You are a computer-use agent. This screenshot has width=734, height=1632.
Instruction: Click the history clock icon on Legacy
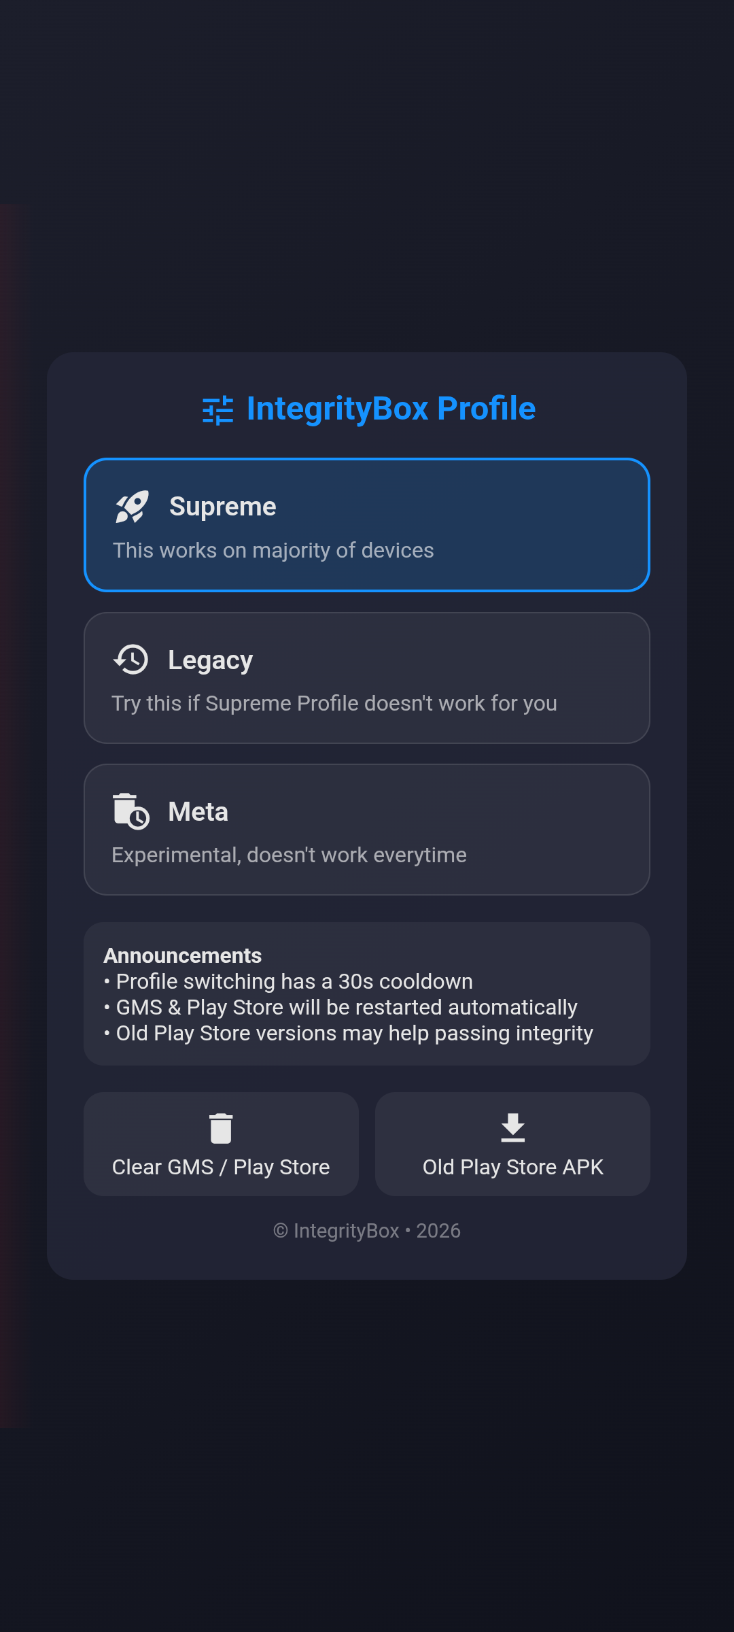[131, 660]
